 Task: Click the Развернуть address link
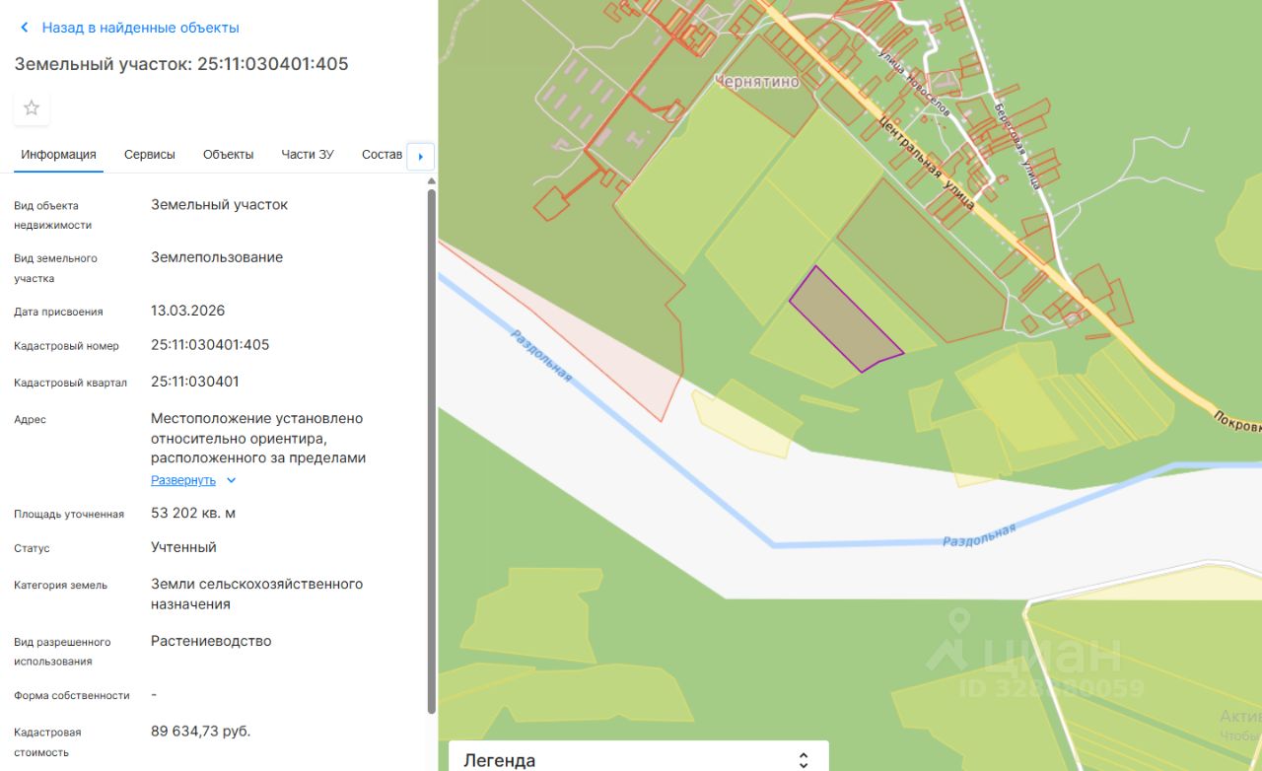pos(183,480)
